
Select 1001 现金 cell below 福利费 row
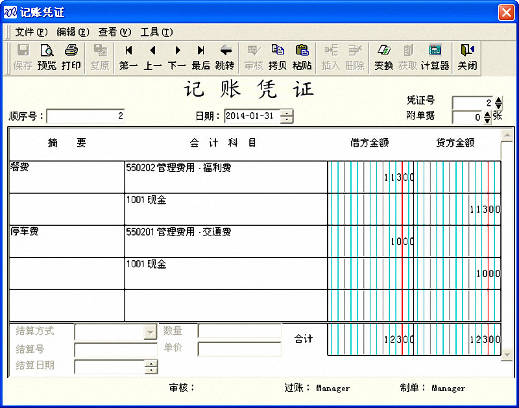click(226, 209)
